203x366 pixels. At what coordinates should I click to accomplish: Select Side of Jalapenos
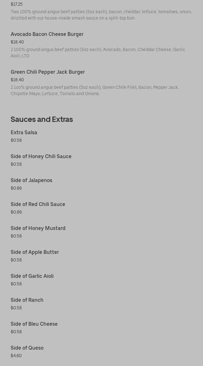click(32, 180)
